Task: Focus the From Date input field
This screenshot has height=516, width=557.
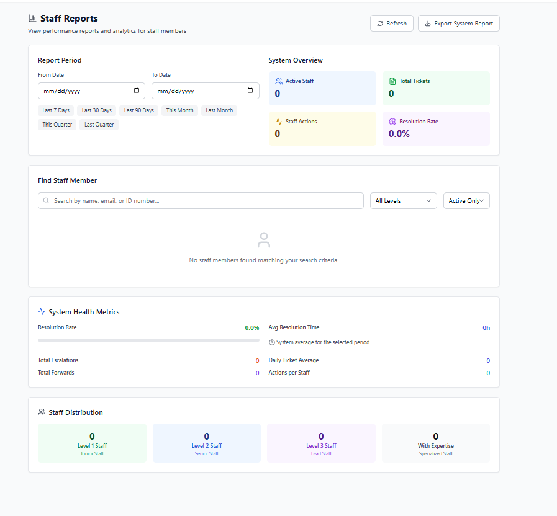Action: 92,91
